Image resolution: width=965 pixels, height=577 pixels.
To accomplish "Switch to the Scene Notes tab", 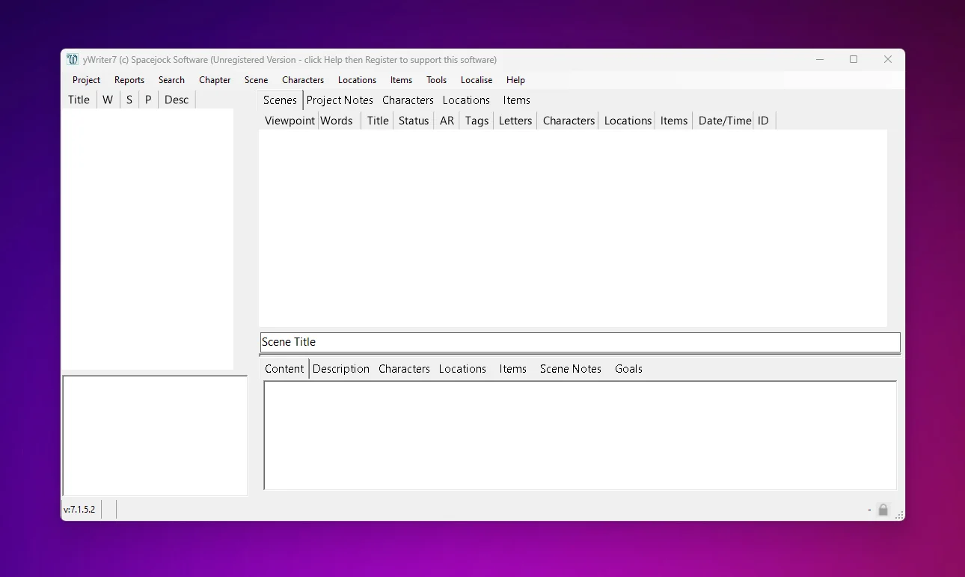I will click(x=570, y=368).
